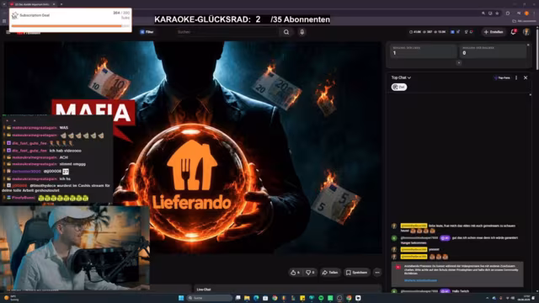Bookmark the page with star icon
Screen dimensions: 539x303
click(x=497, y=13)
